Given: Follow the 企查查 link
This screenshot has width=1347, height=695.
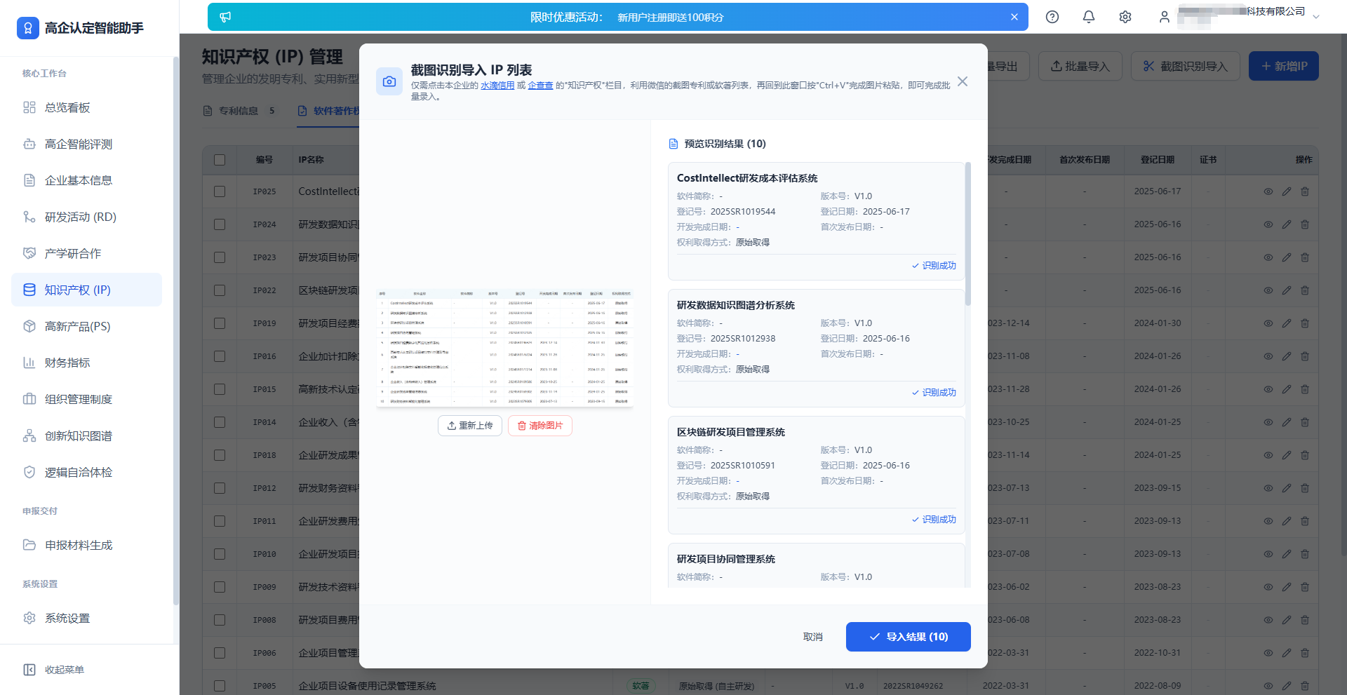Looking at the screenshot, I should (x=540, y=86).
